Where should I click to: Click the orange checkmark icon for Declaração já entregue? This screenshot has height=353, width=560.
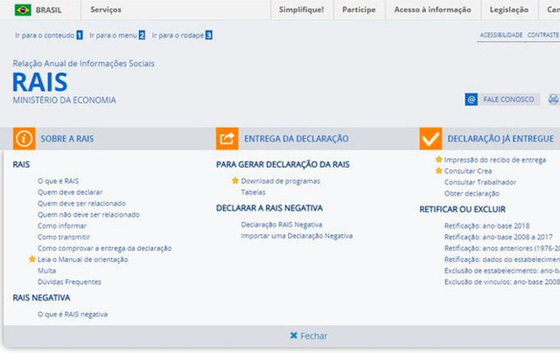430,139
